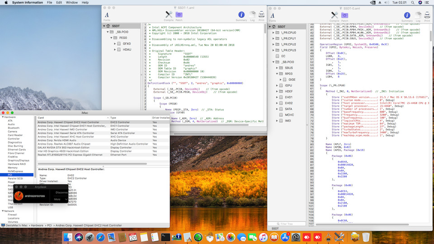434x244 pixels.
Task: Click Compile icon in SSDT-1.aml window
Action: 169,15
